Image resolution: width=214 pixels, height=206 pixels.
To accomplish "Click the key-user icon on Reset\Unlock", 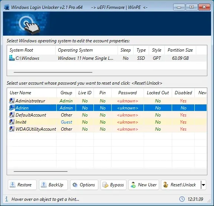I will (x=166, y=185).
